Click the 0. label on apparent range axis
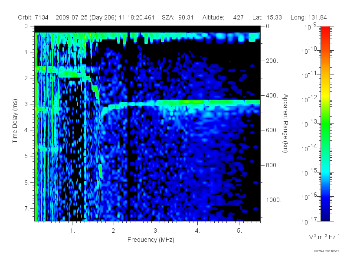 click(x=268, y=26)
